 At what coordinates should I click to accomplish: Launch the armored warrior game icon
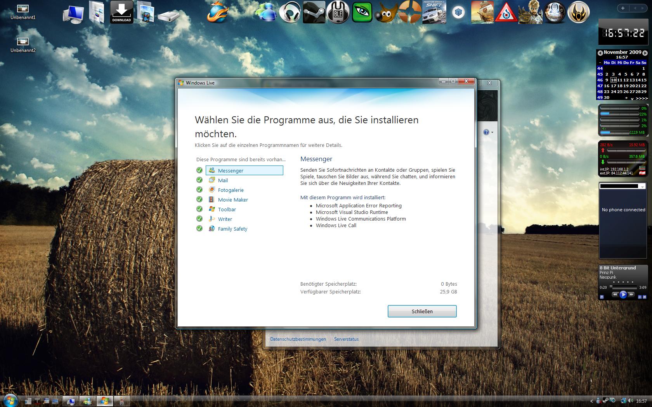click(x=530, y=12)
